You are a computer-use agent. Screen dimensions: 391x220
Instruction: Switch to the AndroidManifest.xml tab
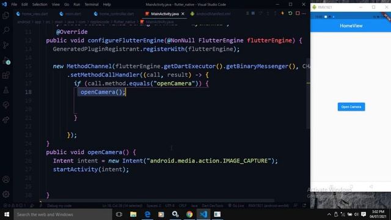(211, 13)
